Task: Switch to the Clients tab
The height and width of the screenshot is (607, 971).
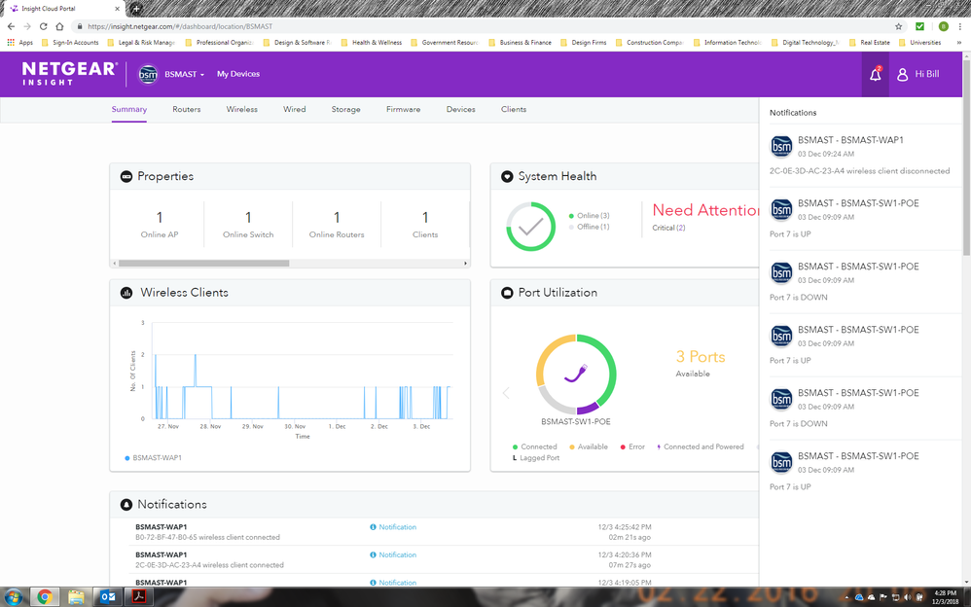Action: 514,110
